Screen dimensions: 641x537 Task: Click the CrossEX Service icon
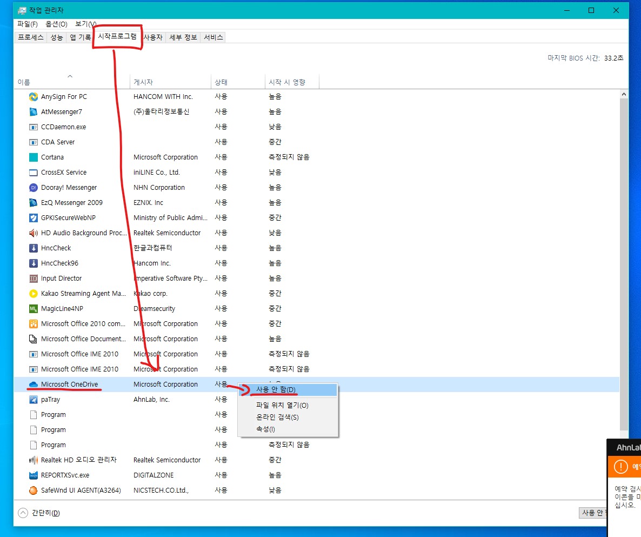tap(33, 173)
